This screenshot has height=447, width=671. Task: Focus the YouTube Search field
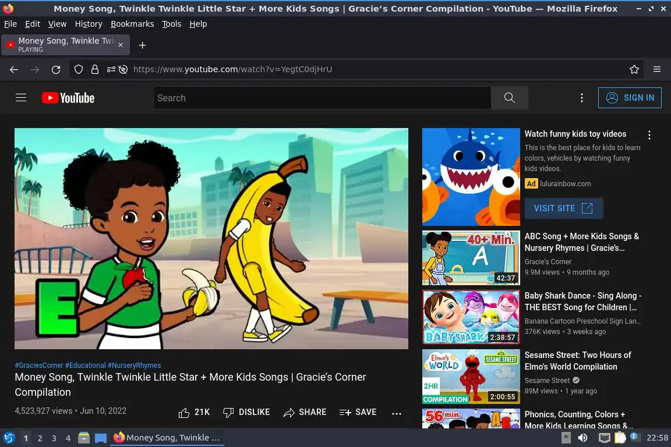coord(322,98)
